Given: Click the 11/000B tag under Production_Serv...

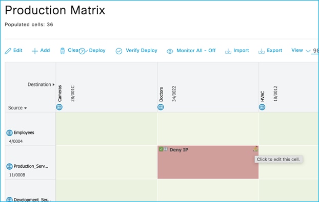Looking at the screenshot, I should [17, 175].
